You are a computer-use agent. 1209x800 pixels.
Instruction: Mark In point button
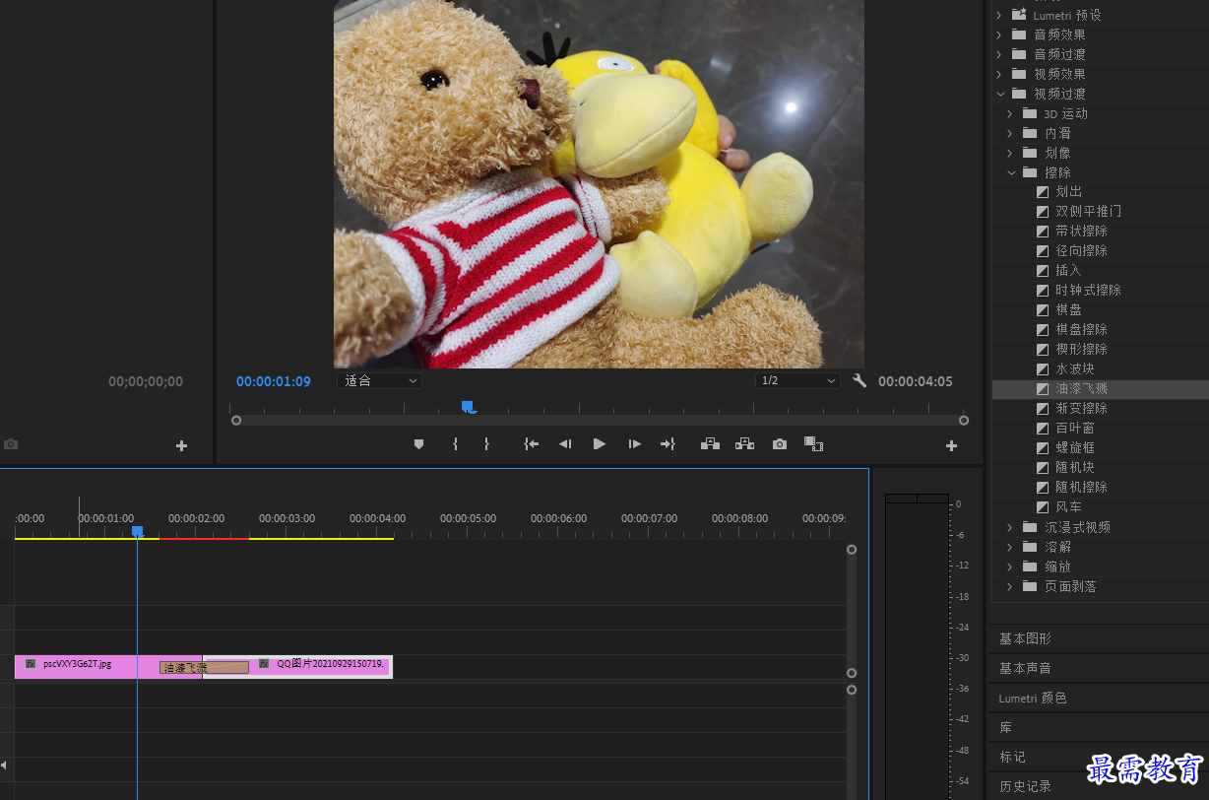455,444
